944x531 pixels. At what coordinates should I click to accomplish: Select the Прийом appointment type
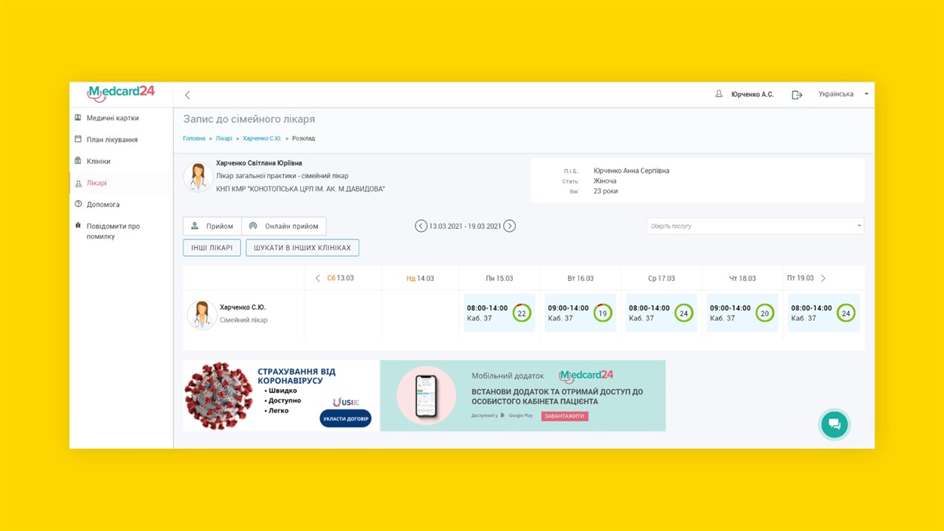(x=212, y=226)
